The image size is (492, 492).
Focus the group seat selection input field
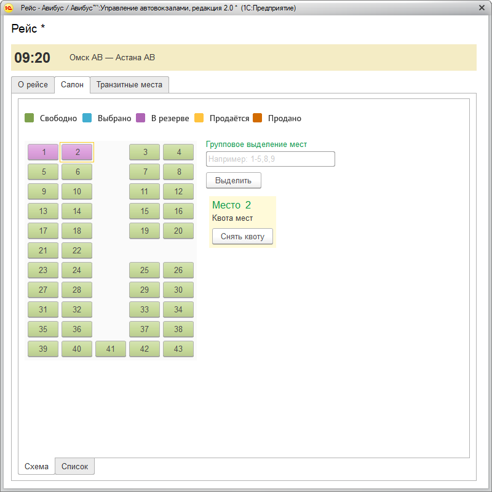(x=271, y=159)
